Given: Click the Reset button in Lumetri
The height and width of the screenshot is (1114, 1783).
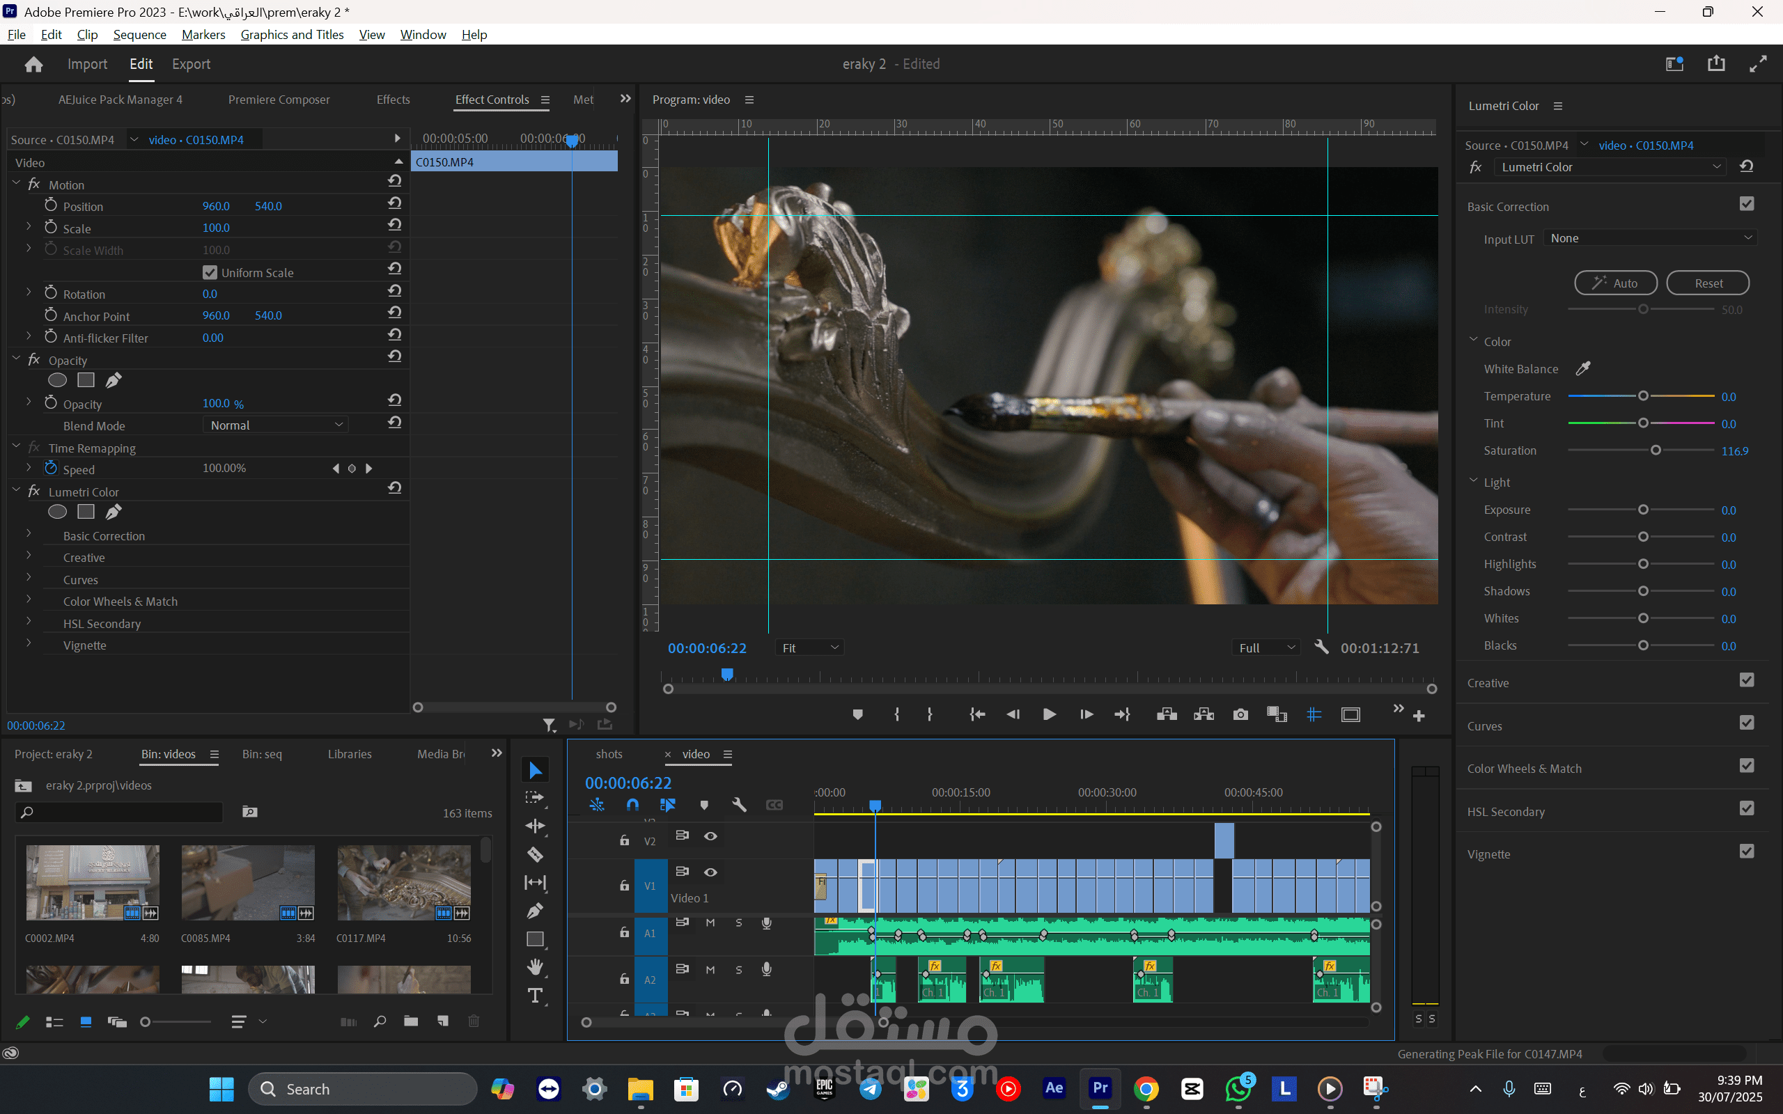Looking at the screenshot, I should [x=1707, y=283].
